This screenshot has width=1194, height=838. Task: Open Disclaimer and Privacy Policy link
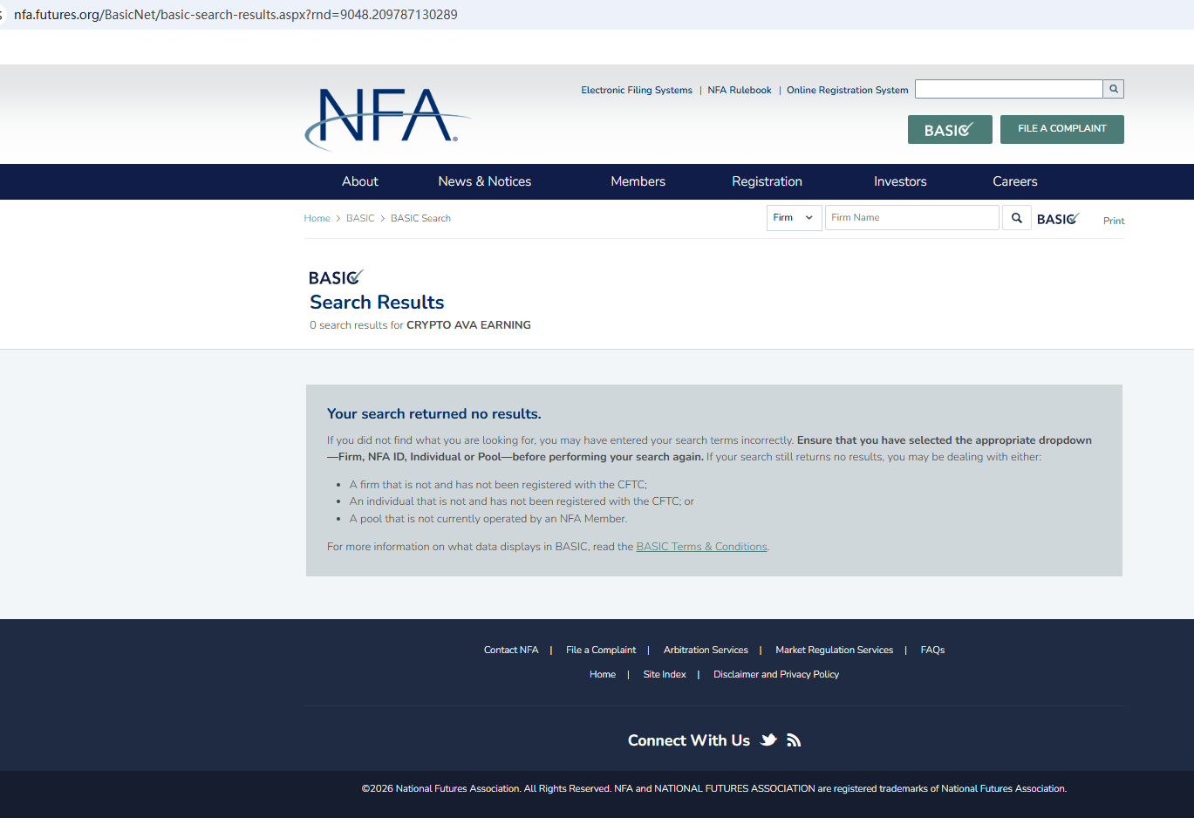pos(776,675)
